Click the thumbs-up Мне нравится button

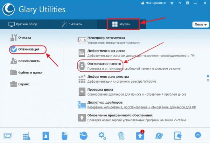[x=153, y=3]
